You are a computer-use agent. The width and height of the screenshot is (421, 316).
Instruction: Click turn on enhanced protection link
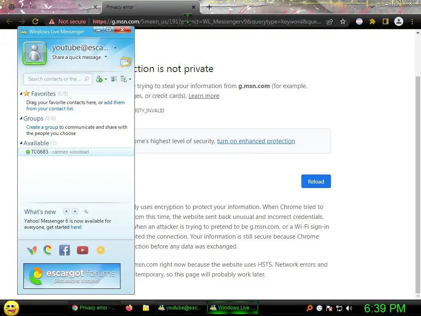[256, 141]
